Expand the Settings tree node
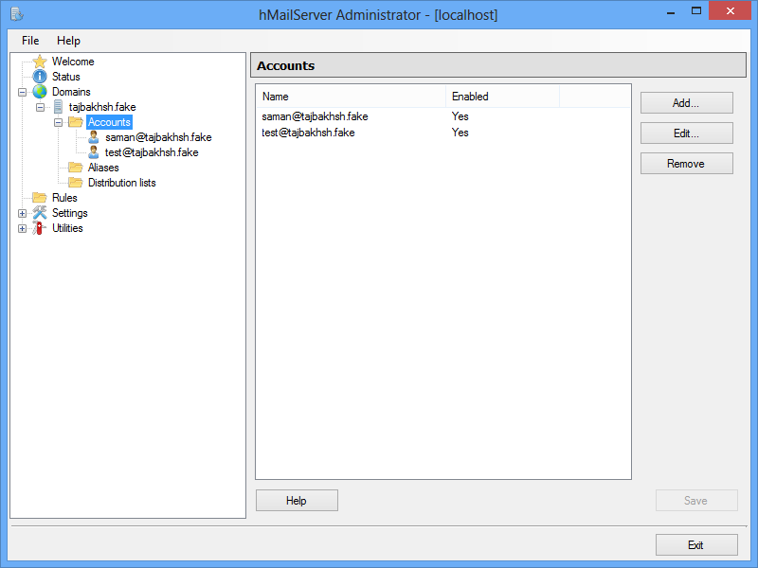The image size is (758, 568). (22, 213)
